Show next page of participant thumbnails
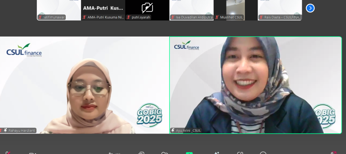 point(310,8)
